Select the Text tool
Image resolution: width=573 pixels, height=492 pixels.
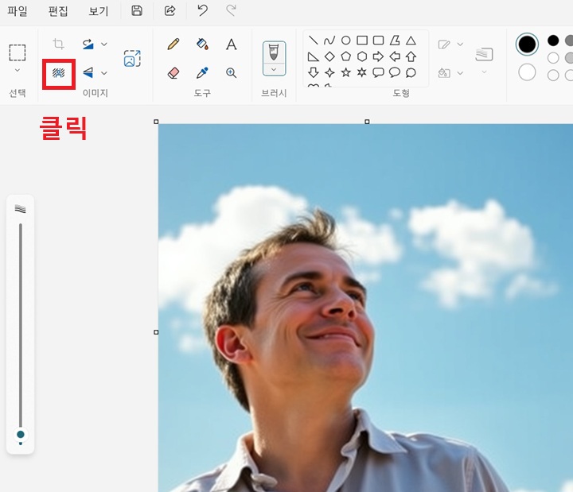click(232, 45)
